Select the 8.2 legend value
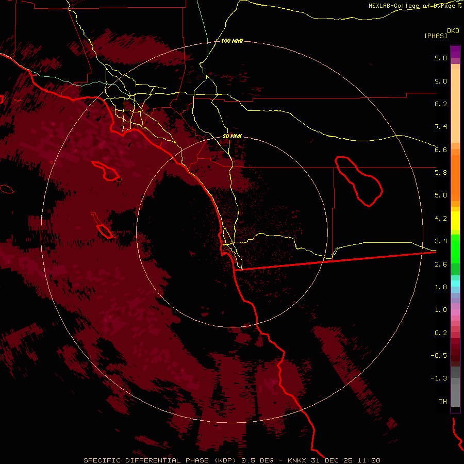 (441, 104)
